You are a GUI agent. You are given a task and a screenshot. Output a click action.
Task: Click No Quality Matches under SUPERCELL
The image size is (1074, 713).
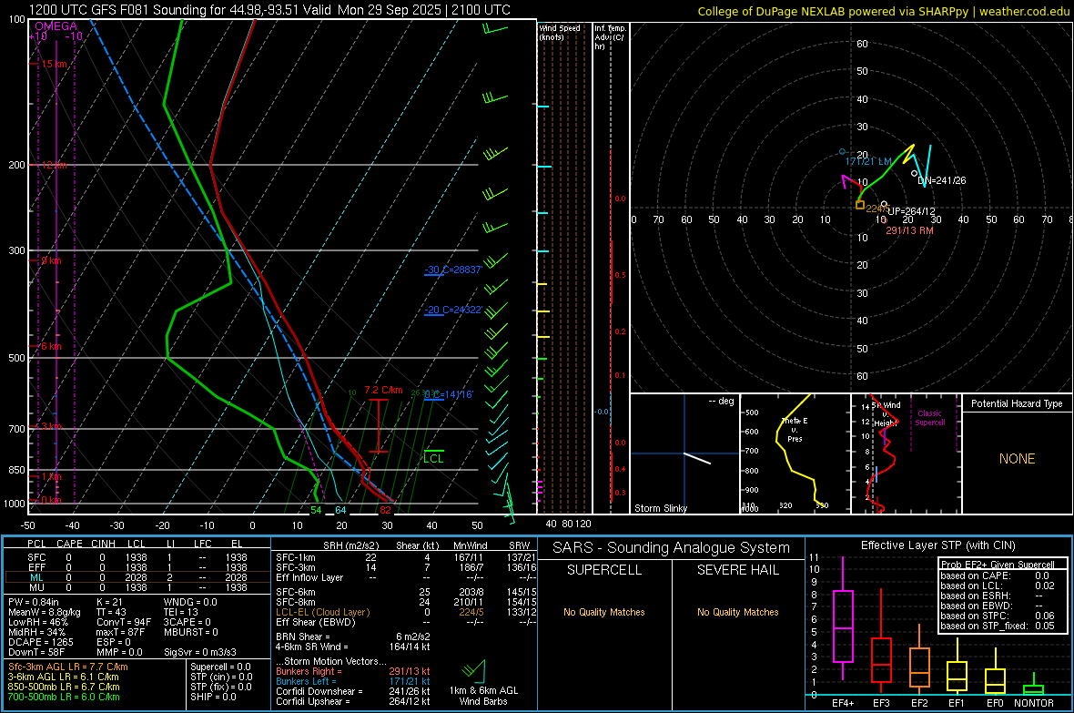(x=604, y=612)
